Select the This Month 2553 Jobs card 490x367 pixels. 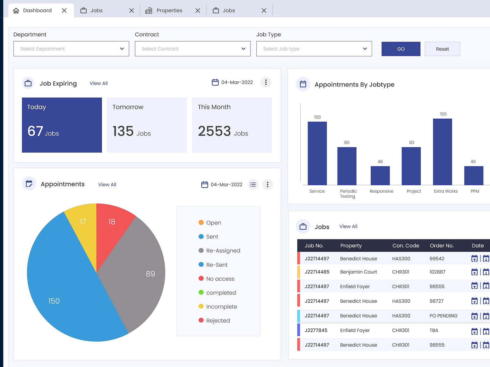(x=232, y=125)
